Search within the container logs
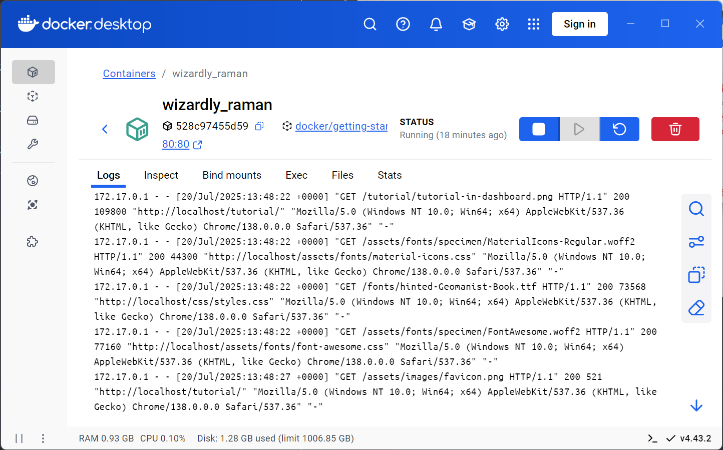 (696, 209)
